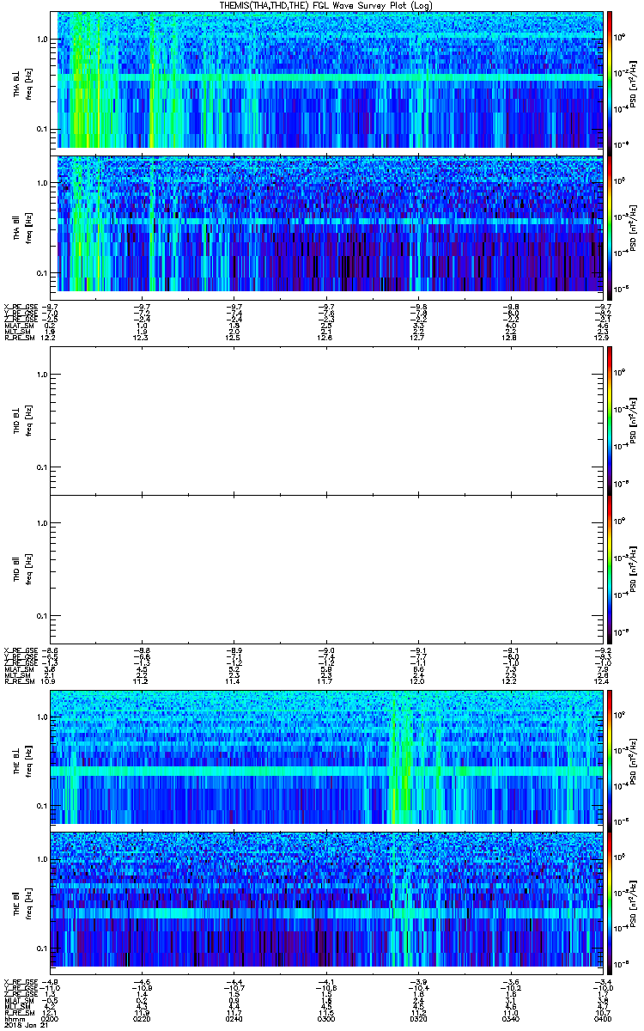Viewport: 644px width, 1031px height.
Task: Click the R_RE_SM row label under THA panels
Action: tap(20, 338)
